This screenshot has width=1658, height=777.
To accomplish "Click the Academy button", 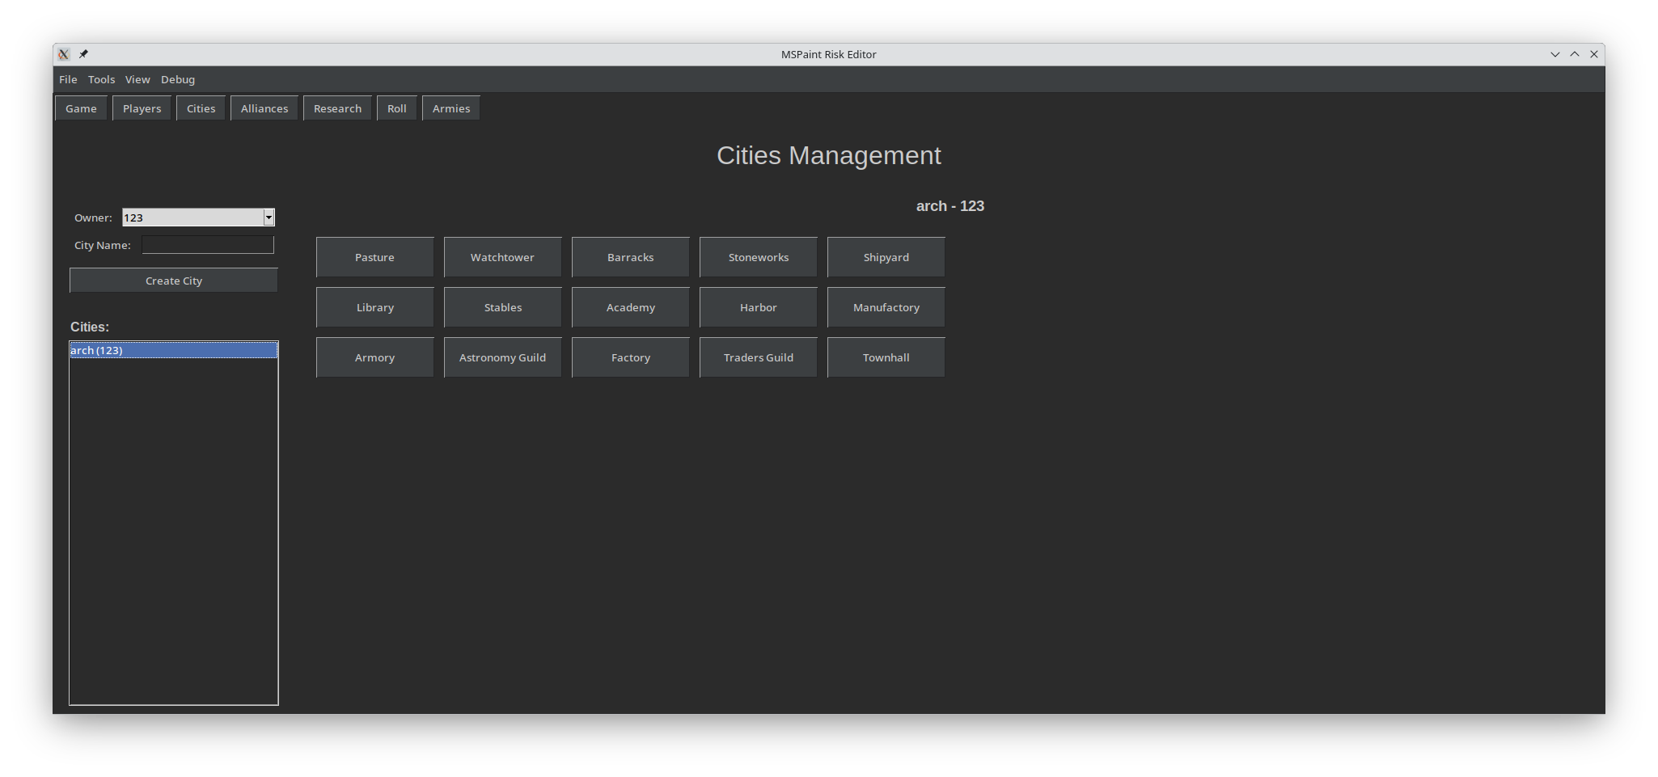I will coord(631,307).
